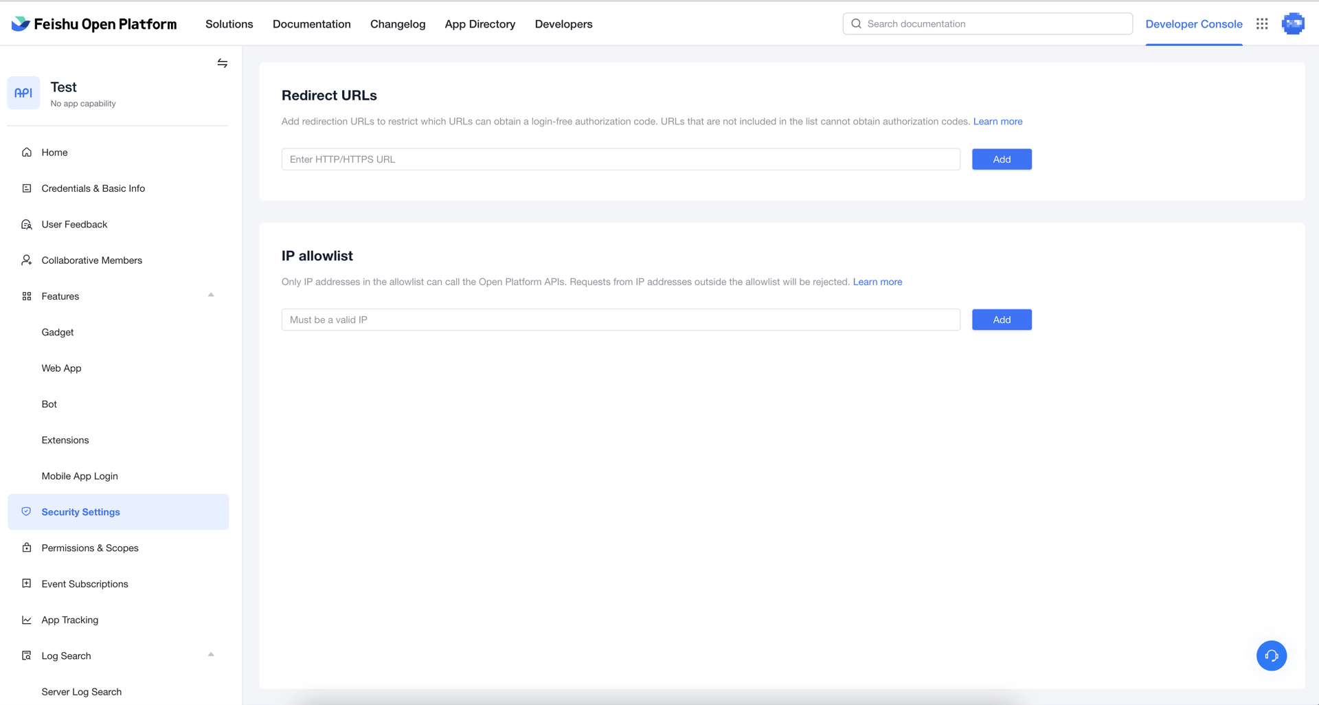
Task: Open Learn more link for Redirect URLs
Action: point(997,122)
